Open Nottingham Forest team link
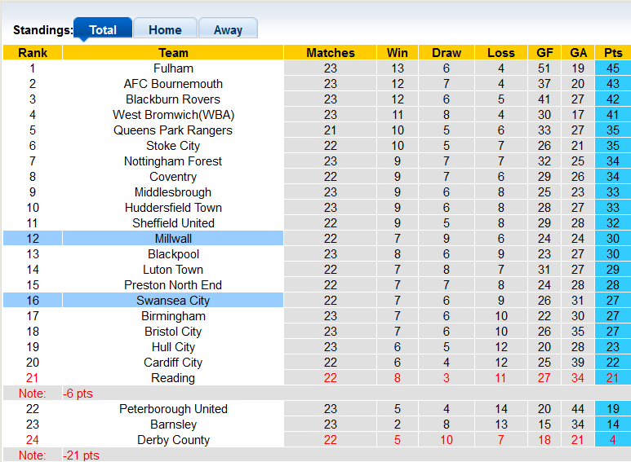 pyautogui.click(x=173, y=161)
